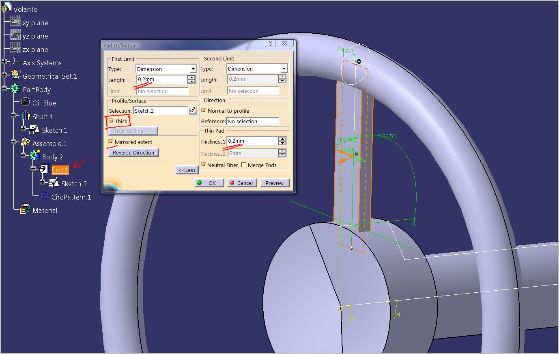Click the Oil Blue material sphere icon
The width and height of the screenshot is (559, 354).
[x=26, y=102]
